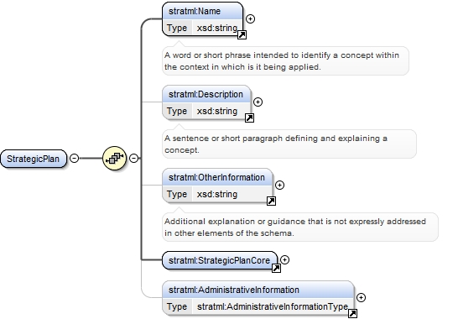Click the stratml:OtherInformation annotation text
The height and width of the screenshot is (319, 458).
click(295, 227)
